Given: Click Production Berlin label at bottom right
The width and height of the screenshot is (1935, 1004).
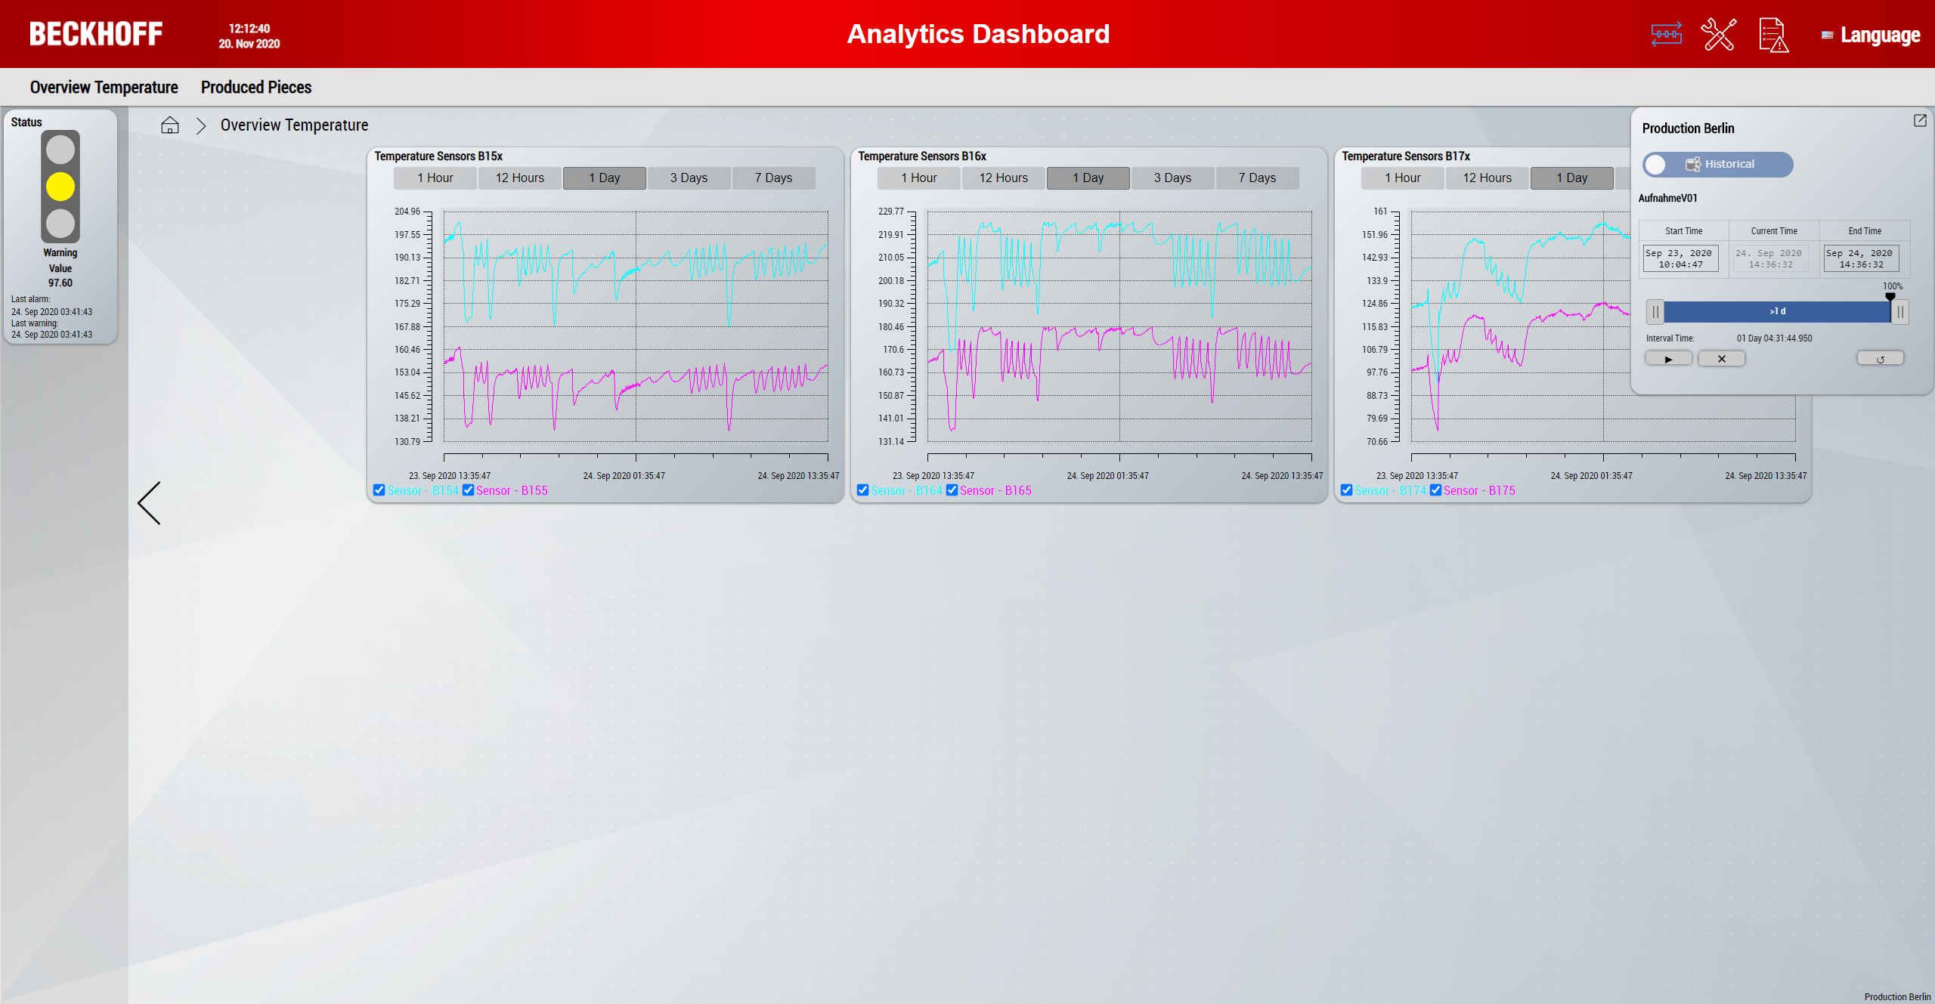Looking at the screenshot, I should (1897, 997).
